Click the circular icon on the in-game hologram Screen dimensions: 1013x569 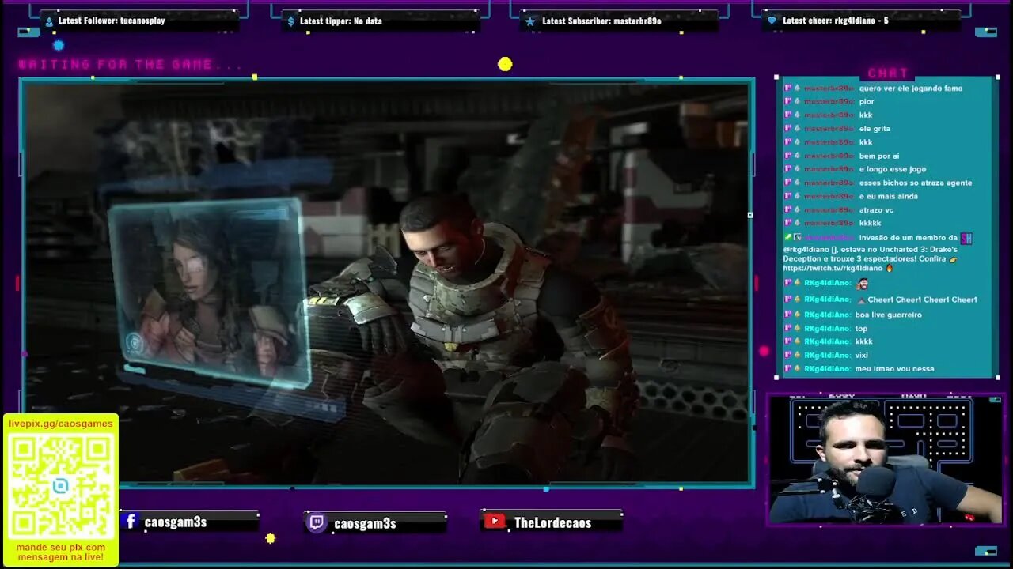pyautogui.click(x=134, y=343)
